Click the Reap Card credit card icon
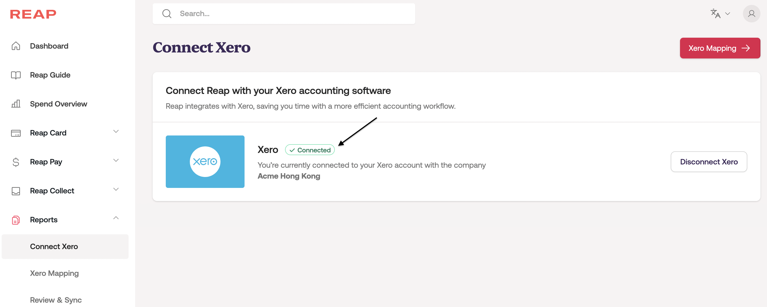The width and height of the screenshot is (767, 307). click(x=16, y=133)
